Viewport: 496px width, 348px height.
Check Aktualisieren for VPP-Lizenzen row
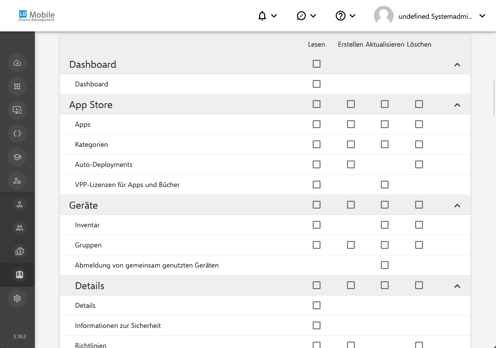point(385,185)
